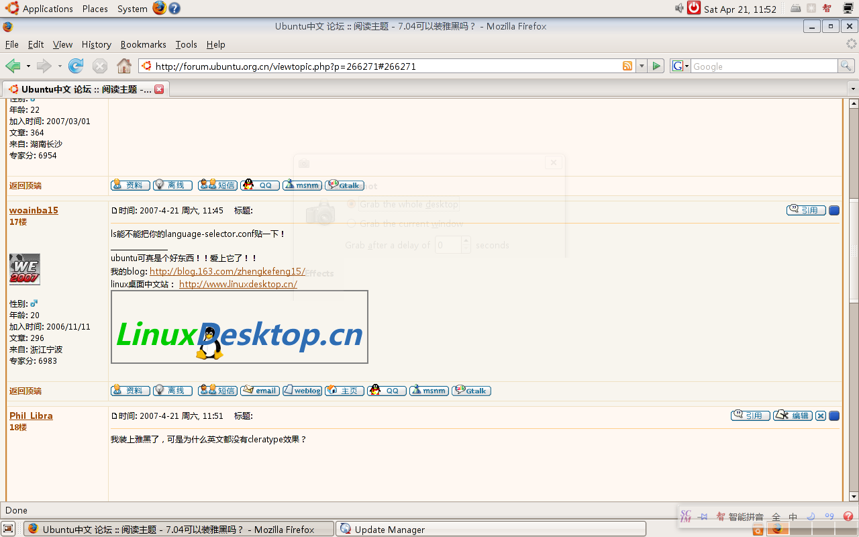
Task: Open the Places menu
Action: (x=95, y=9)
